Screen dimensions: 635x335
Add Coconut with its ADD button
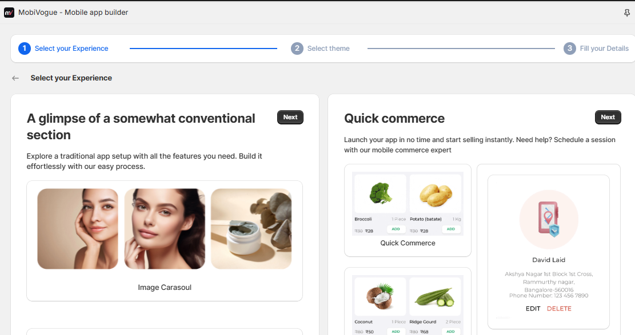coord(396,332)
